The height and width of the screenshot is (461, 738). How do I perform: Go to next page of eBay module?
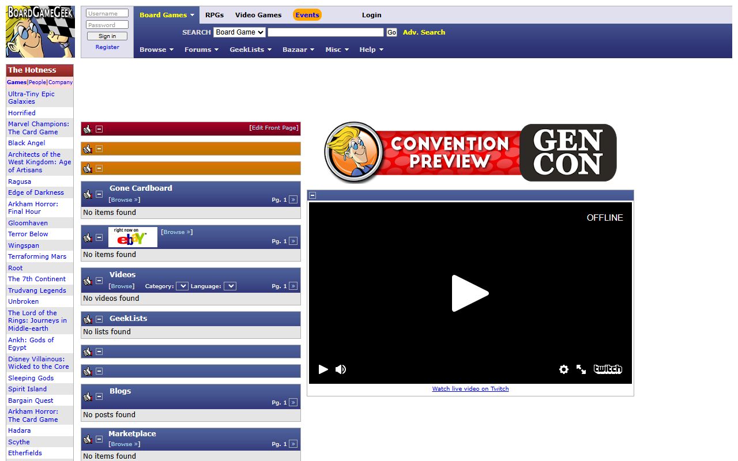point(293,241)
